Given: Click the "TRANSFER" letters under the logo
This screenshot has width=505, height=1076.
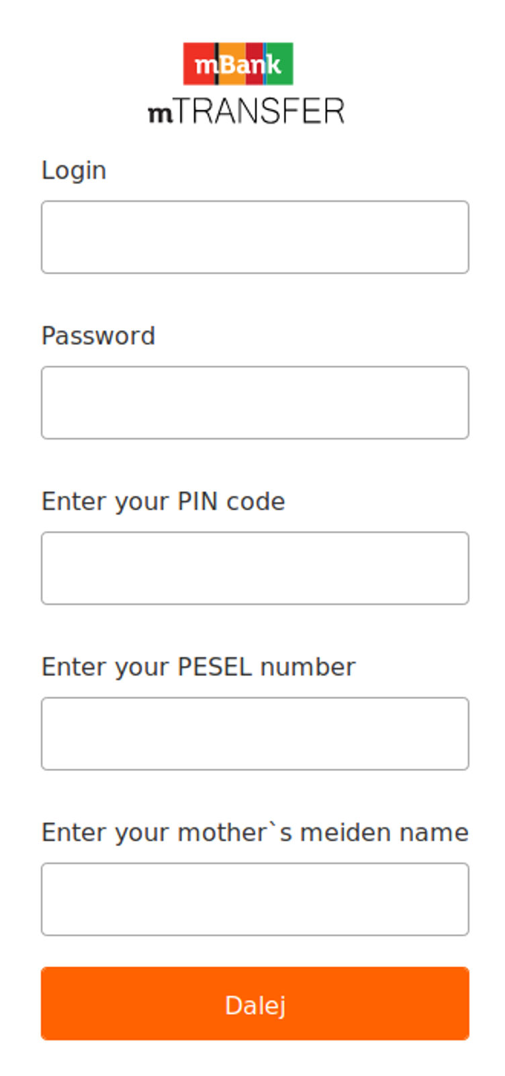Looking at the screenshot, I should pos(259,112).
